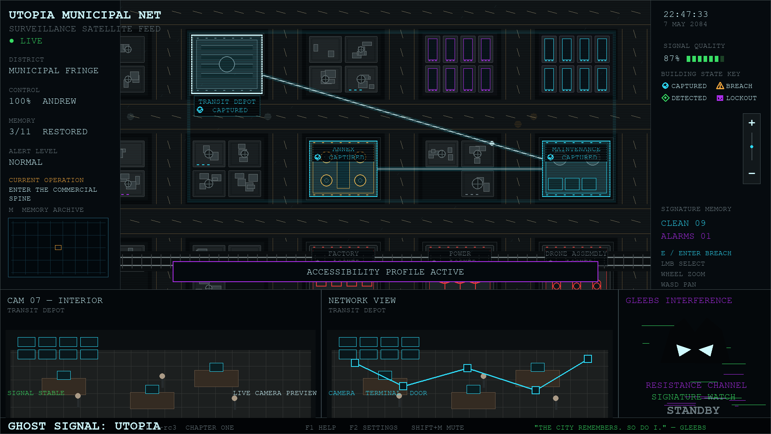Click the Accessibility Profile Active banner
771x434 pixels.
[x=385, y=272]
